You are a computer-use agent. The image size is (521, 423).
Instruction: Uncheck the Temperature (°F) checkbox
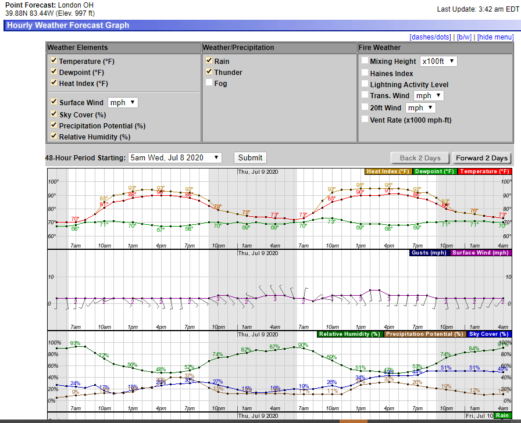[53, 61]
